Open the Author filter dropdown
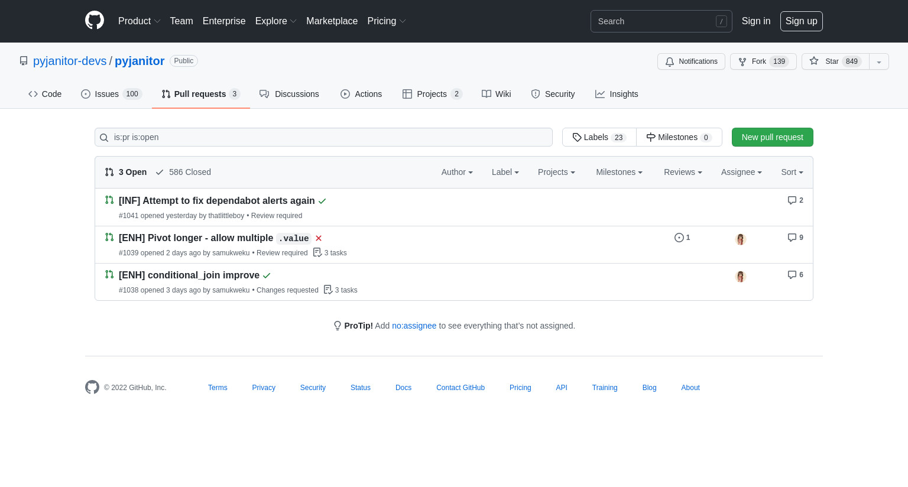Viewport: 908px width, 487px height. pyautogui.click(x=457, y=172)
